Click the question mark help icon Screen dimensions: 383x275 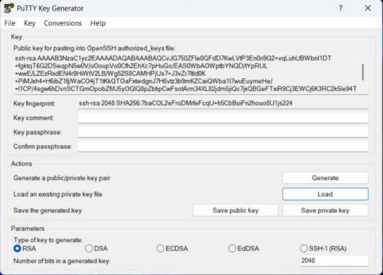coord(340,8)
